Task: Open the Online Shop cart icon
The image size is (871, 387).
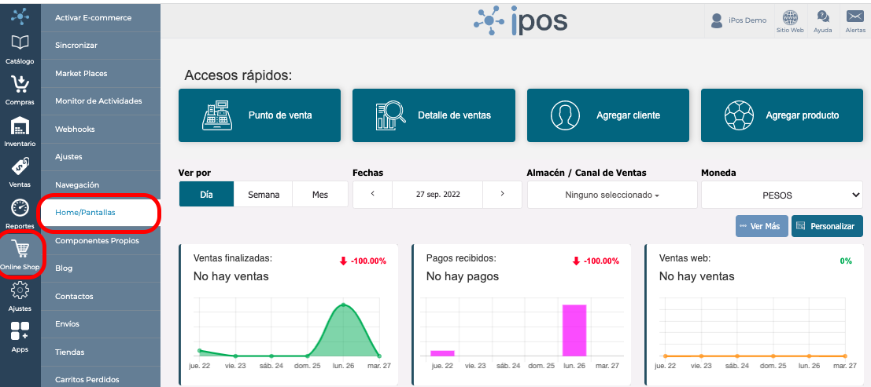Action: click(20, 250)
